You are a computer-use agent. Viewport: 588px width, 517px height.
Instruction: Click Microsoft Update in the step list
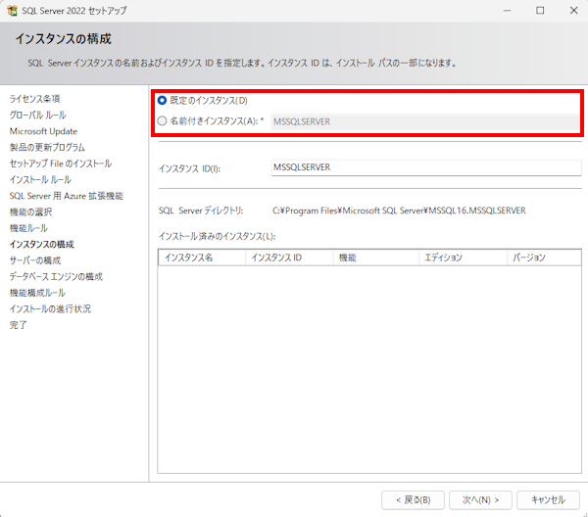coord(43,131)
